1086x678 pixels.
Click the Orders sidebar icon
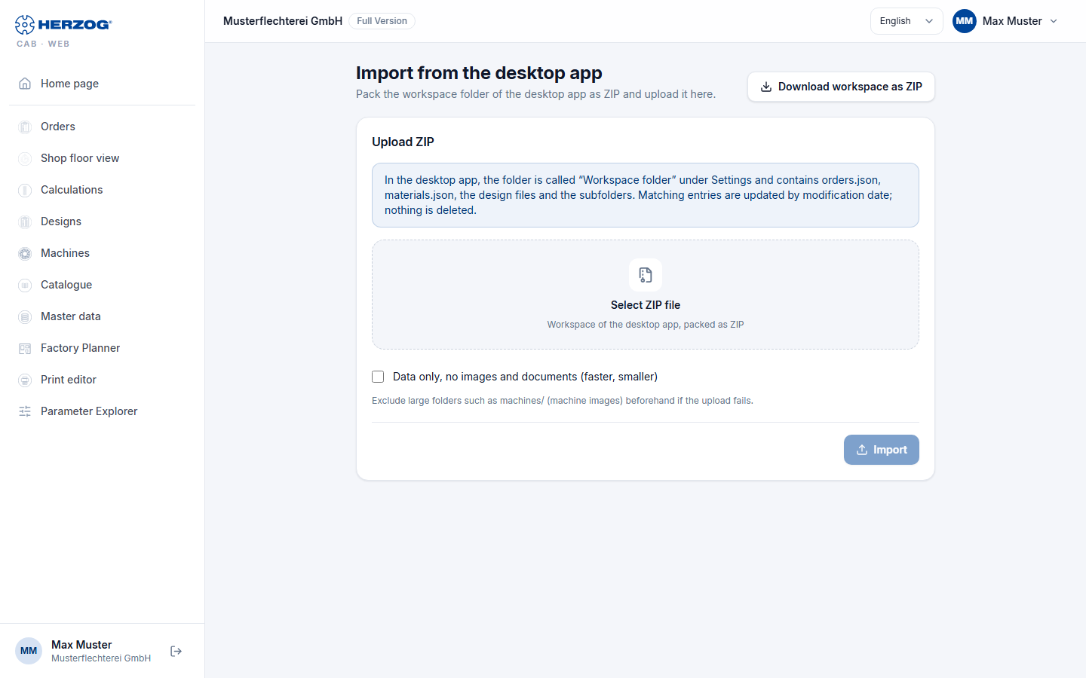tap(25, 127)
